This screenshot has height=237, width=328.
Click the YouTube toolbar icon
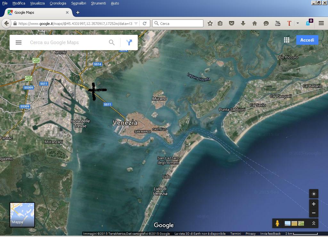coord(278,23)
